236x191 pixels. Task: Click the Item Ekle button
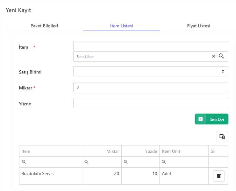tap(211, 119)
